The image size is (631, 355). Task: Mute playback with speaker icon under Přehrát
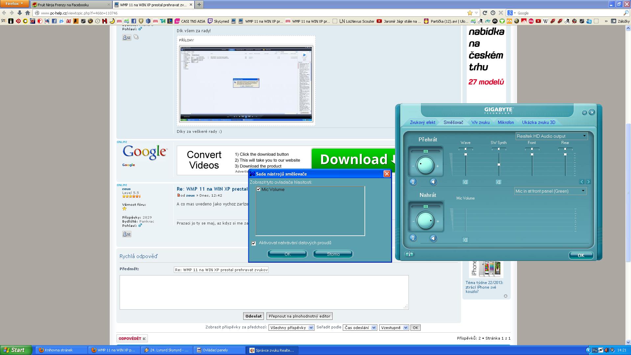pyautogui.click(x=433, y=182)
